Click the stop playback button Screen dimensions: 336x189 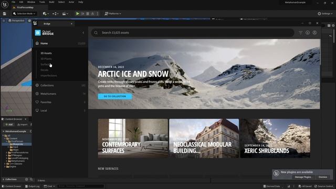pyautogui.click(x=88, y=14)
